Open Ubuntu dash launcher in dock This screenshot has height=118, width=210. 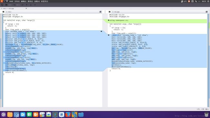(x=3, y=114)
